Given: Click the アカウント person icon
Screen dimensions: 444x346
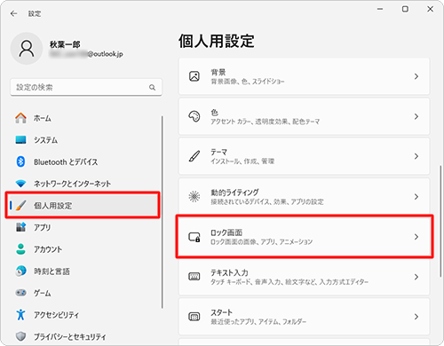Looking at the screenshot, I should click(x=20, y=249).
